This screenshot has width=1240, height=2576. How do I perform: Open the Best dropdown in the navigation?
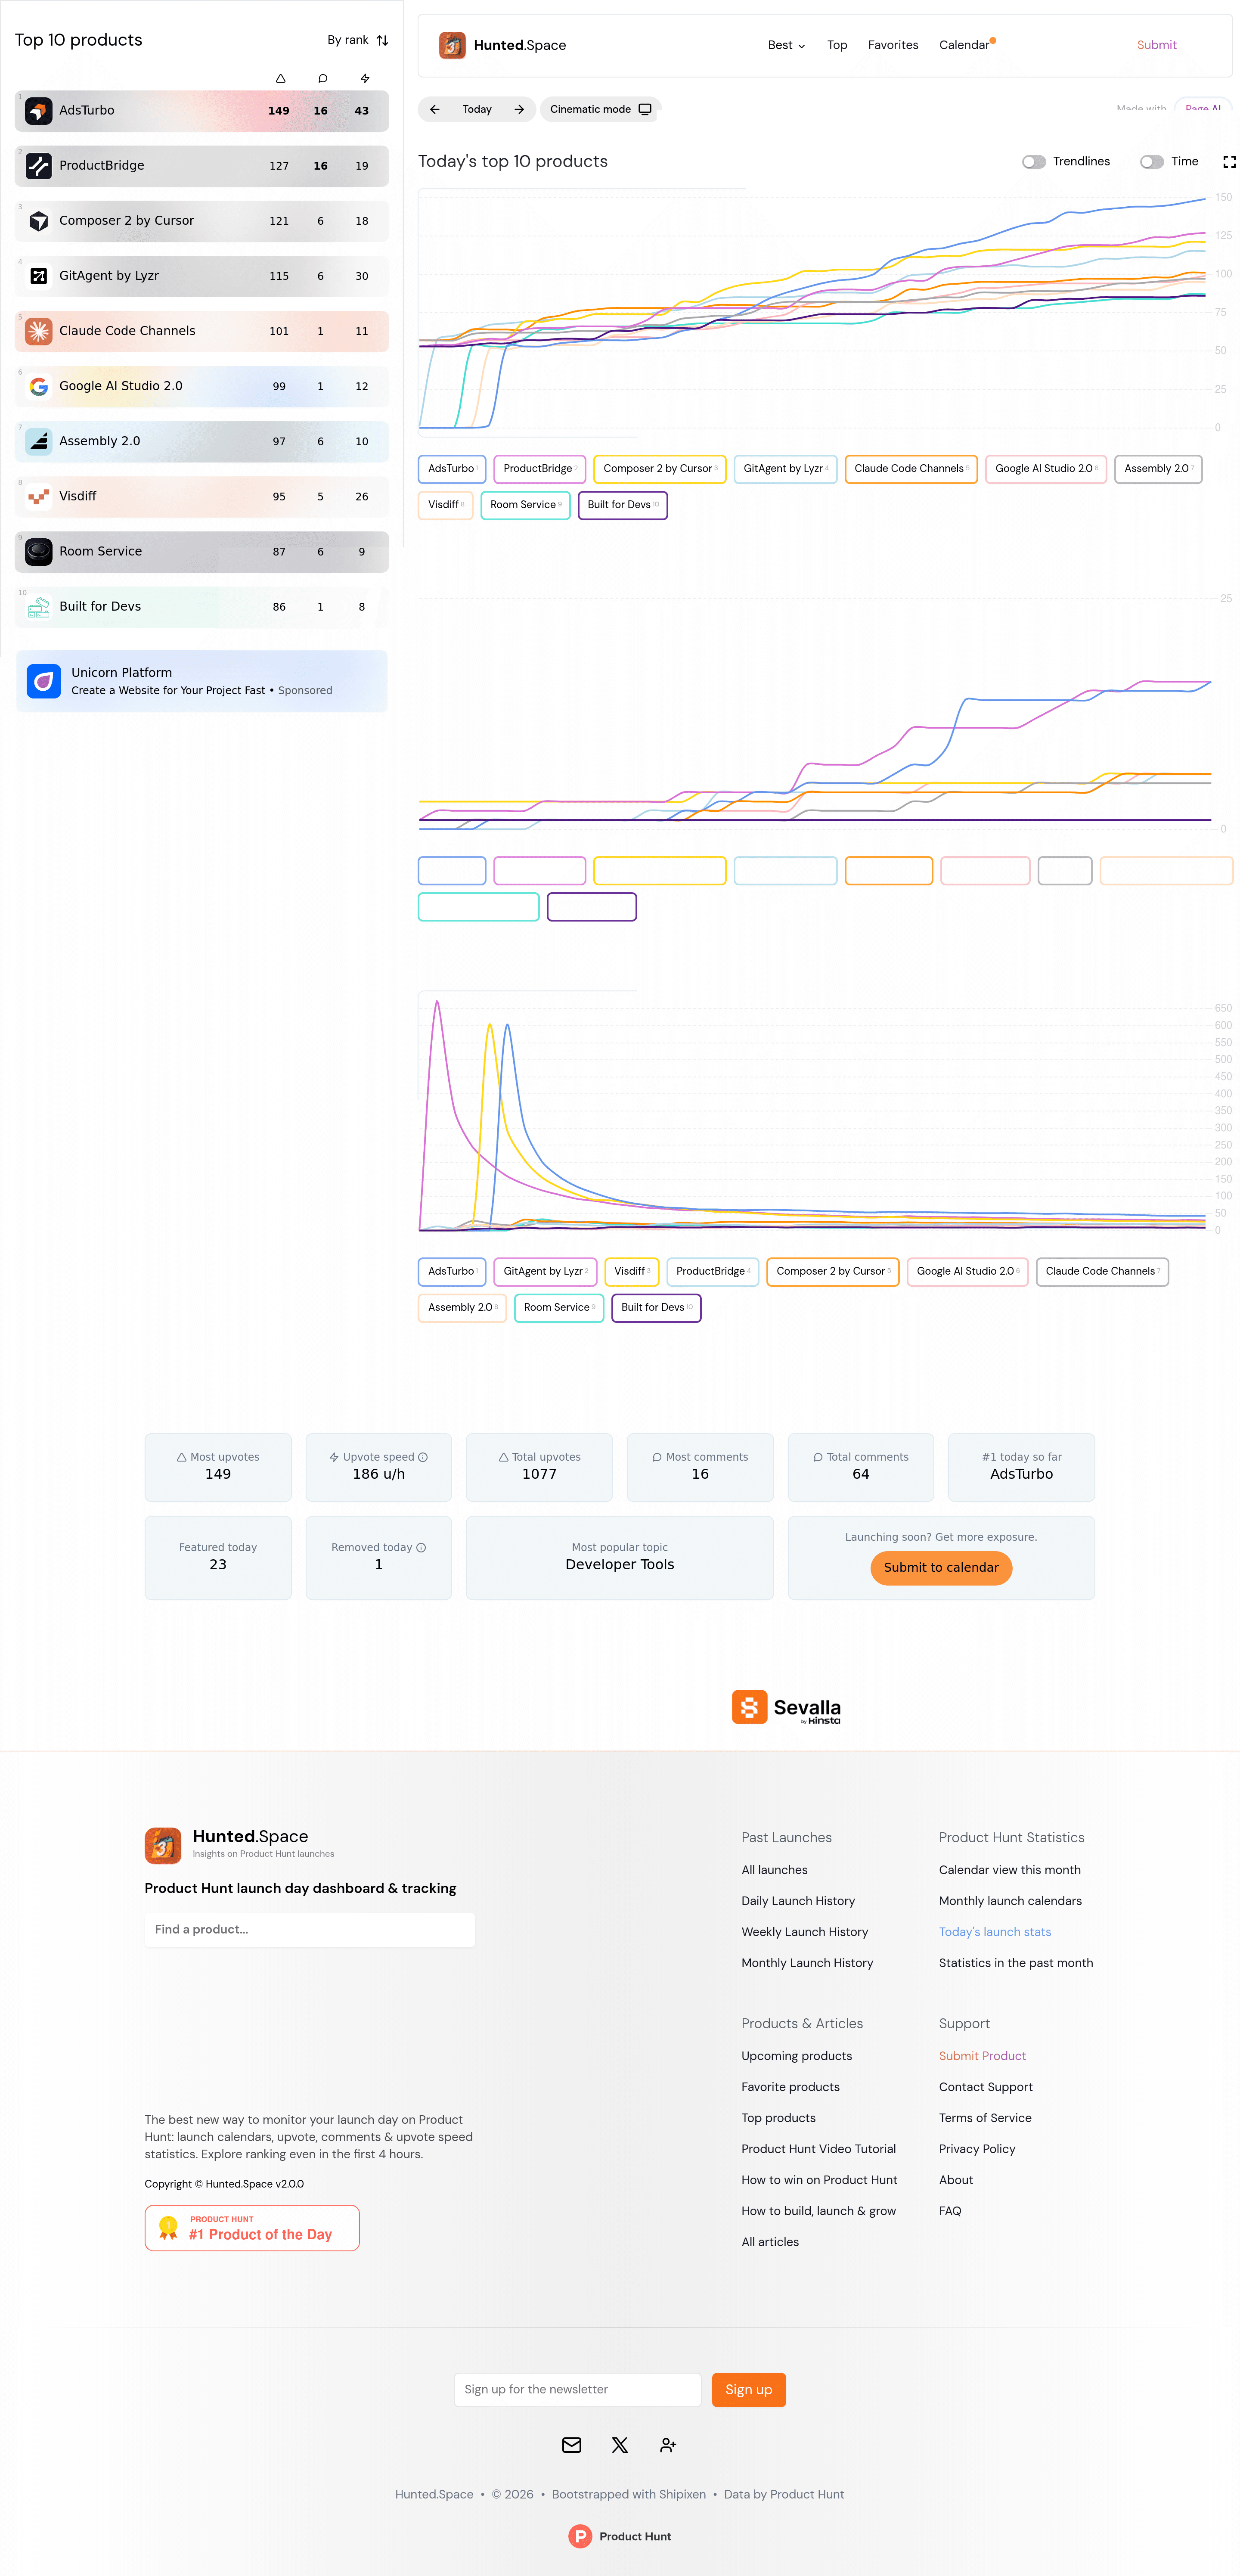(785, 45)
